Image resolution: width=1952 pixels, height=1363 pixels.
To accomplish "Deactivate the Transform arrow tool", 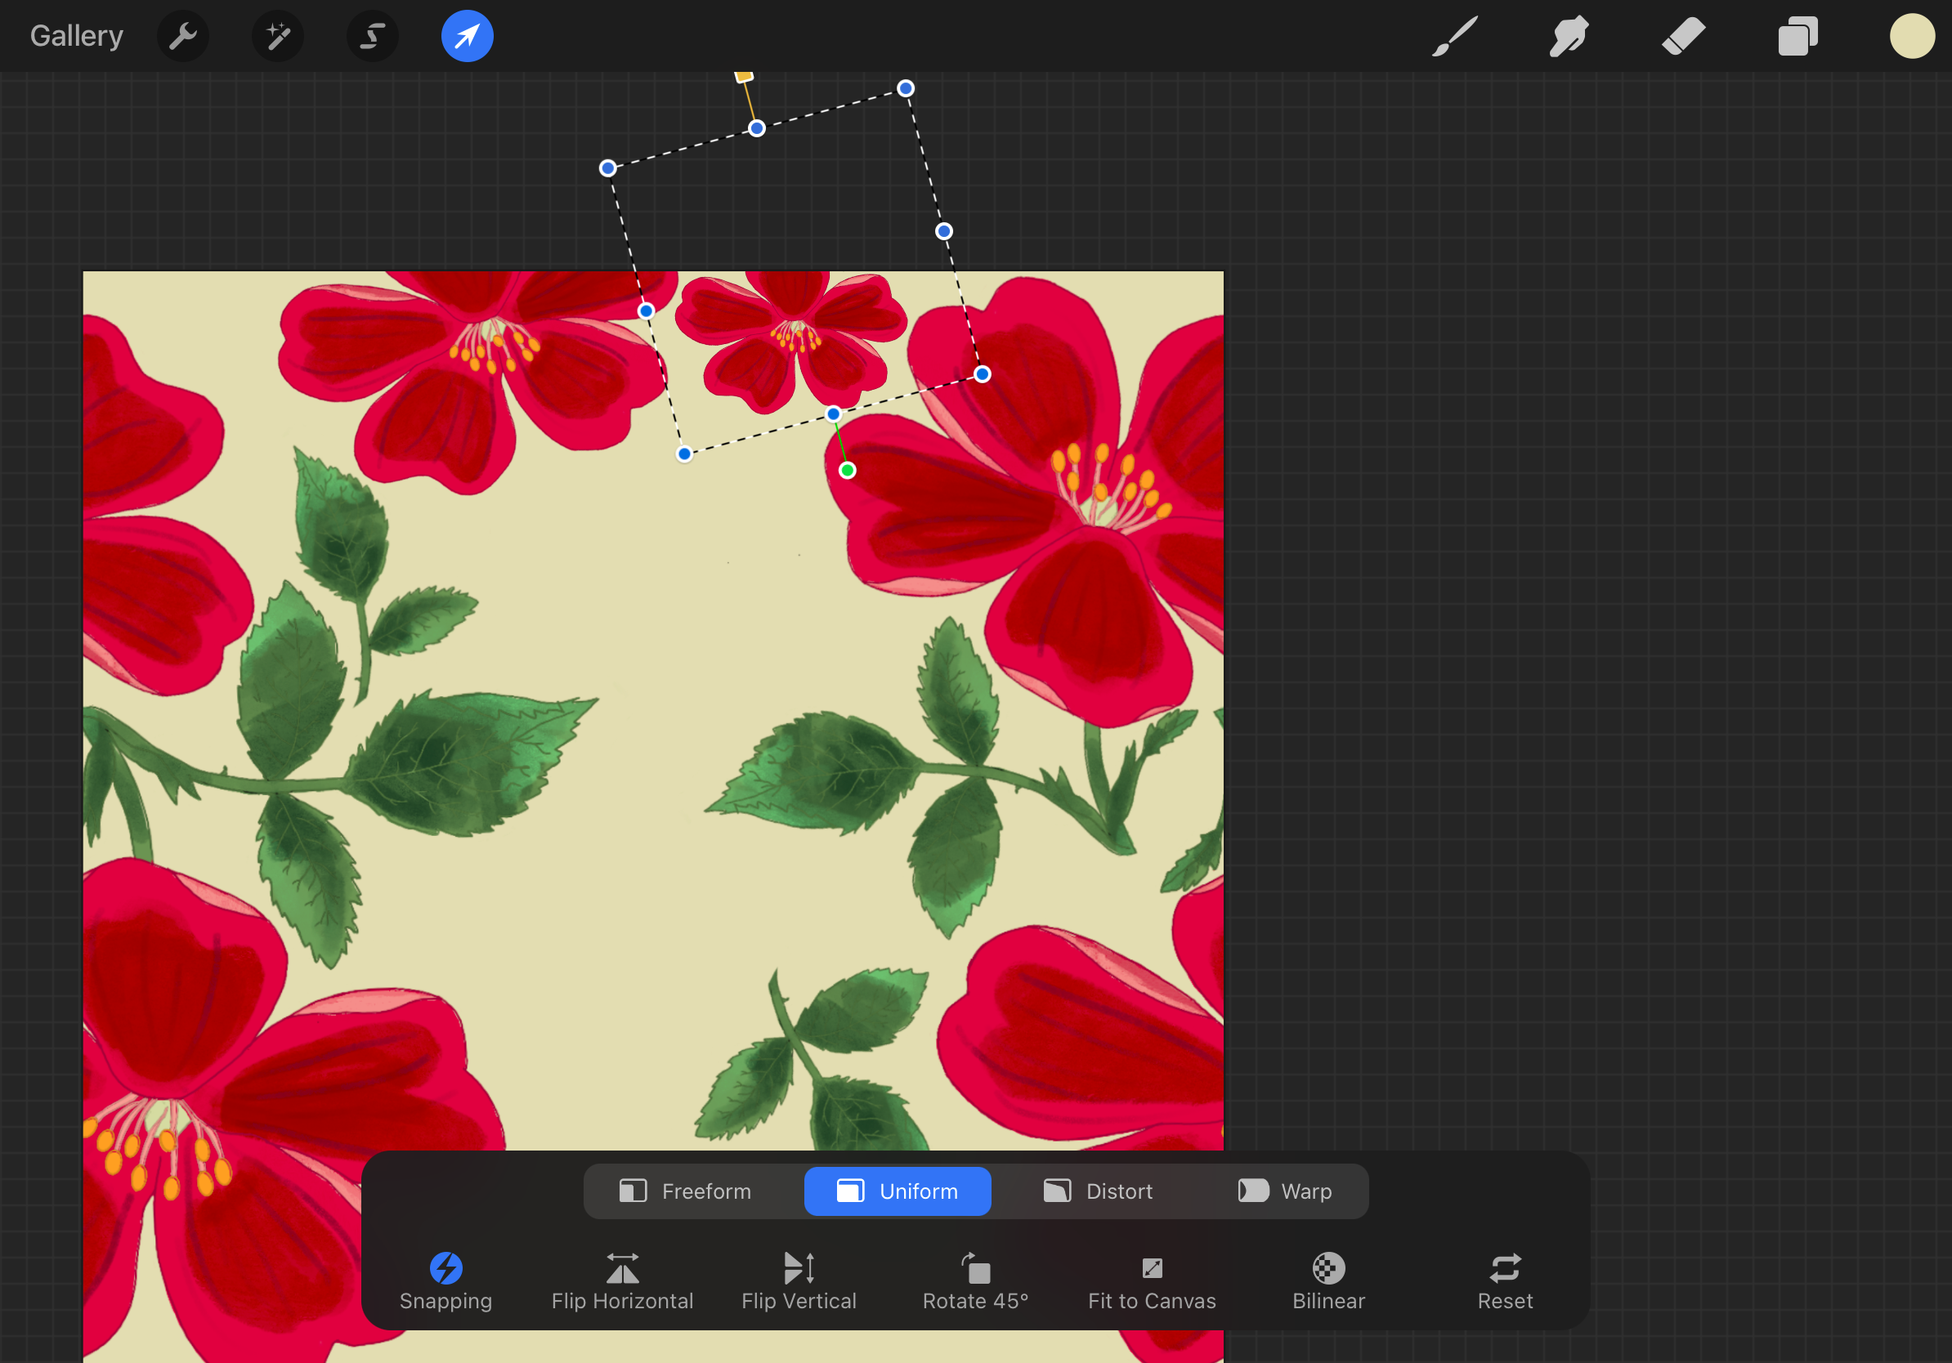I will click(467, 37).
